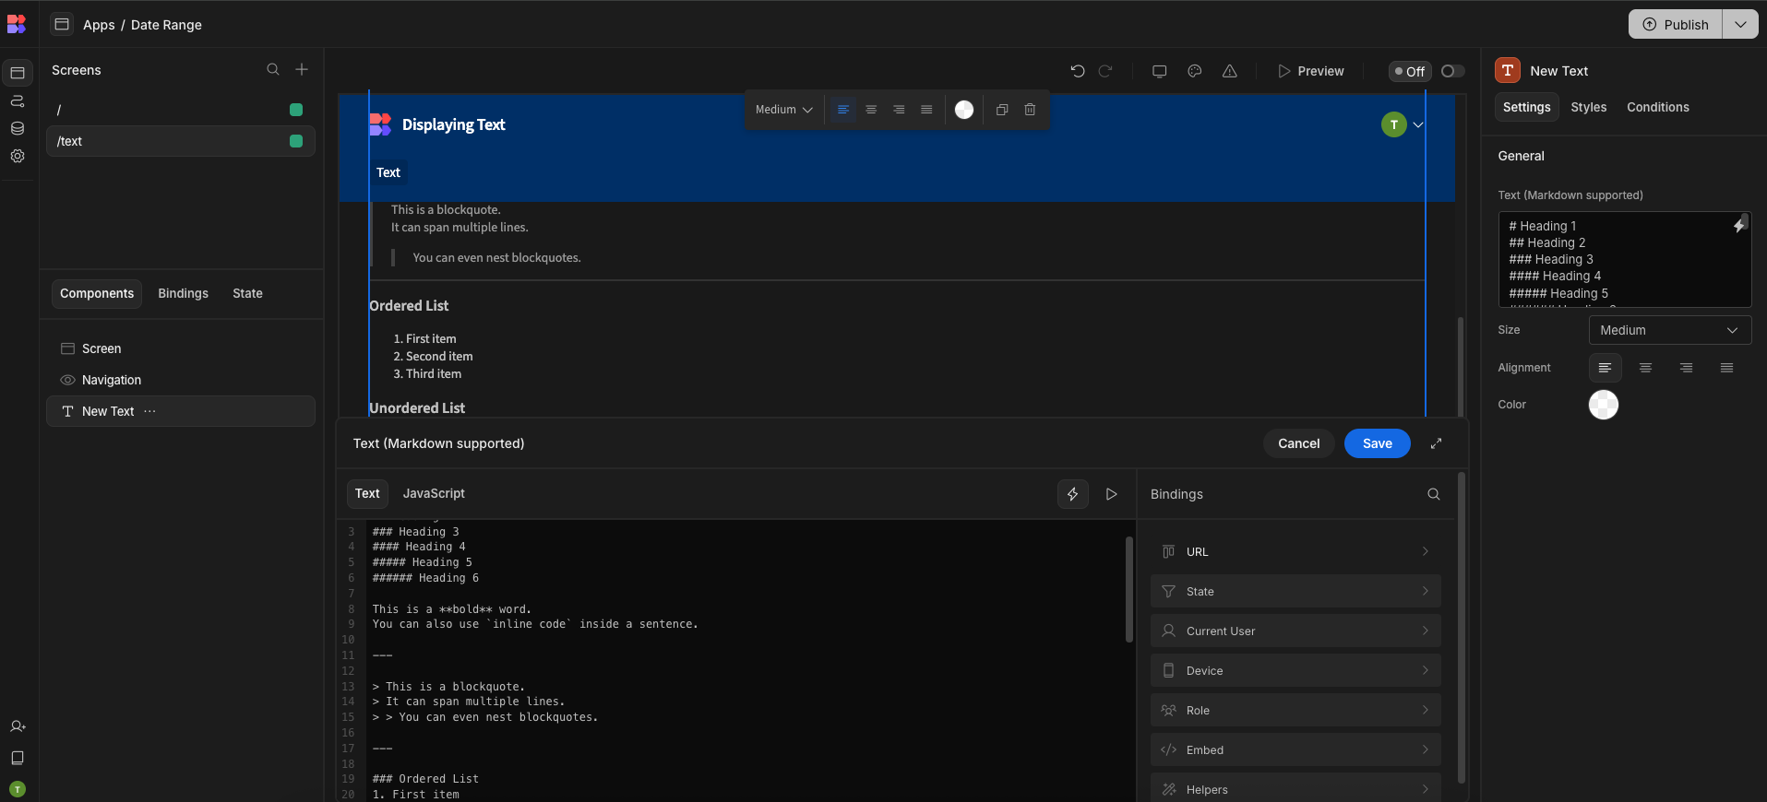
Task: Click the Publish button
Action: point(1676,25)
